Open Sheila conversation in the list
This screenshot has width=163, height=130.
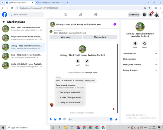pyautogui.click(x=23, y=65)
